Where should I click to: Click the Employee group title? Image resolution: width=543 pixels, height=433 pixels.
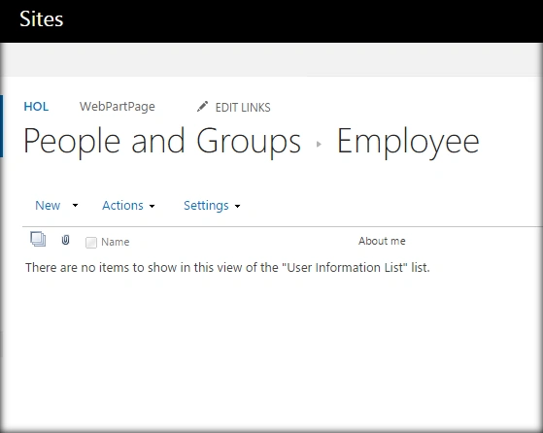tap(408, 141)
